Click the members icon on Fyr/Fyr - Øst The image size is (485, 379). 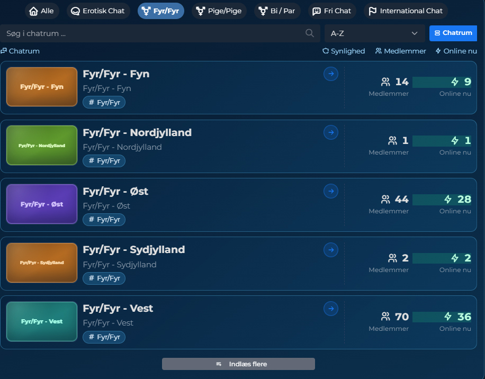click(x=386, y=199)
